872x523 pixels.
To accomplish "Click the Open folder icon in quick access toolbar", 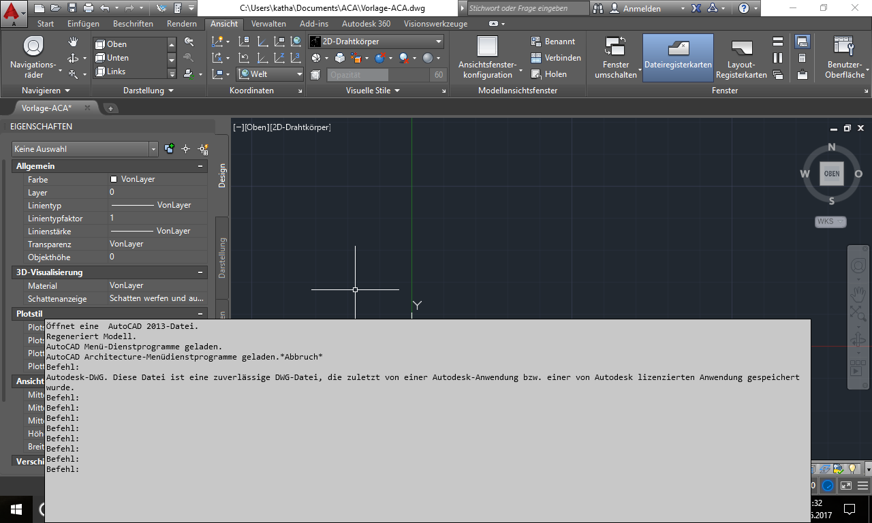I will point(54,8).
